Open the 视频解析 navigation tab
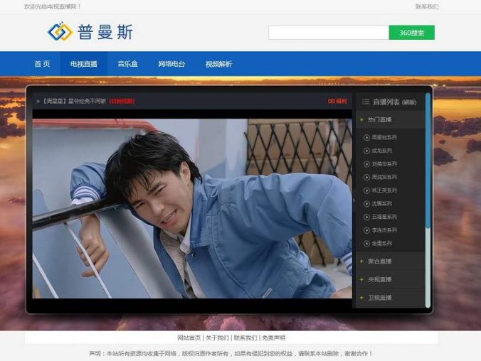 (x=218, y=64)
